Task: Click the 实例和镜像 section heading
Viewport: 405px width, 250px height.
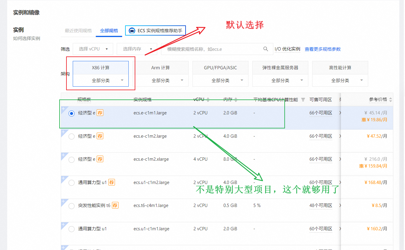Action: 26,13
